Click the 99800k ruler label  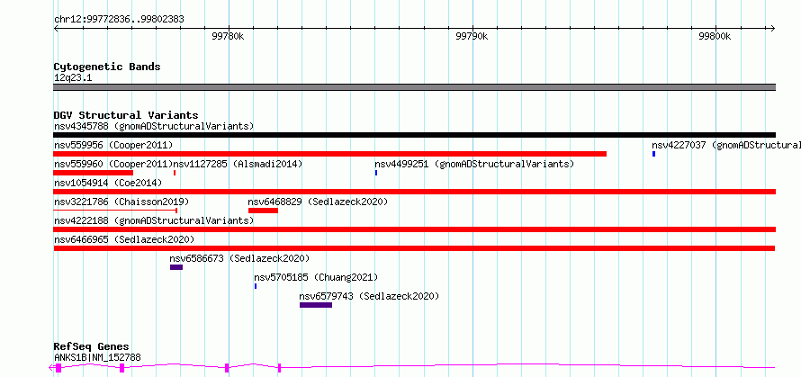[x=715, y=36]
